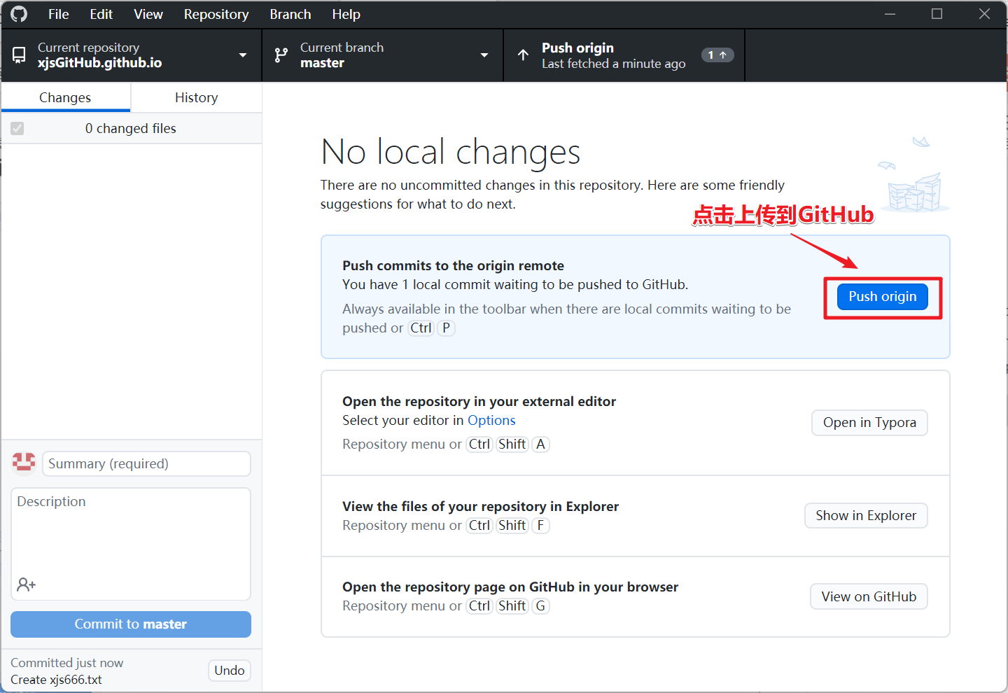The width and height of the screenshot is (1008, 693).
Task: Focus the Description text area
Action: click(131, 544)
